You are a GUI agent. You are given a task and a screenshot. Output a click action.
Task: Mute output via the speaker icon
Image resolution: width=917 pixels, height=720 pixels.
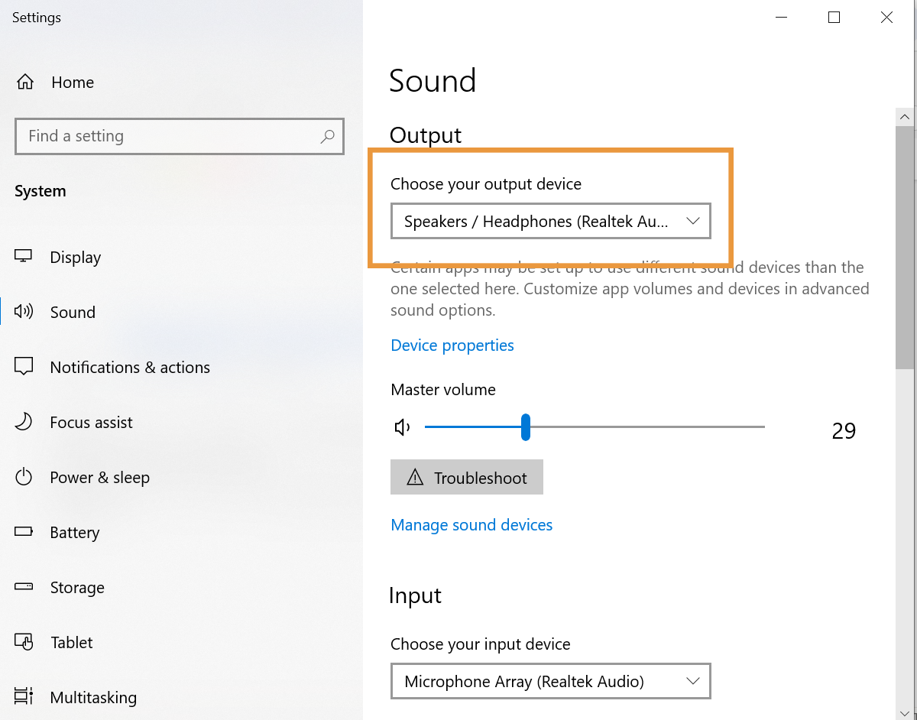click(402, 427)
